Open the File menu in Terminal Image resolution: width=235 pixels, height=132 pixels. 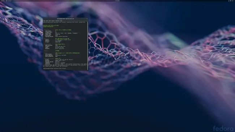coord(44,21)
